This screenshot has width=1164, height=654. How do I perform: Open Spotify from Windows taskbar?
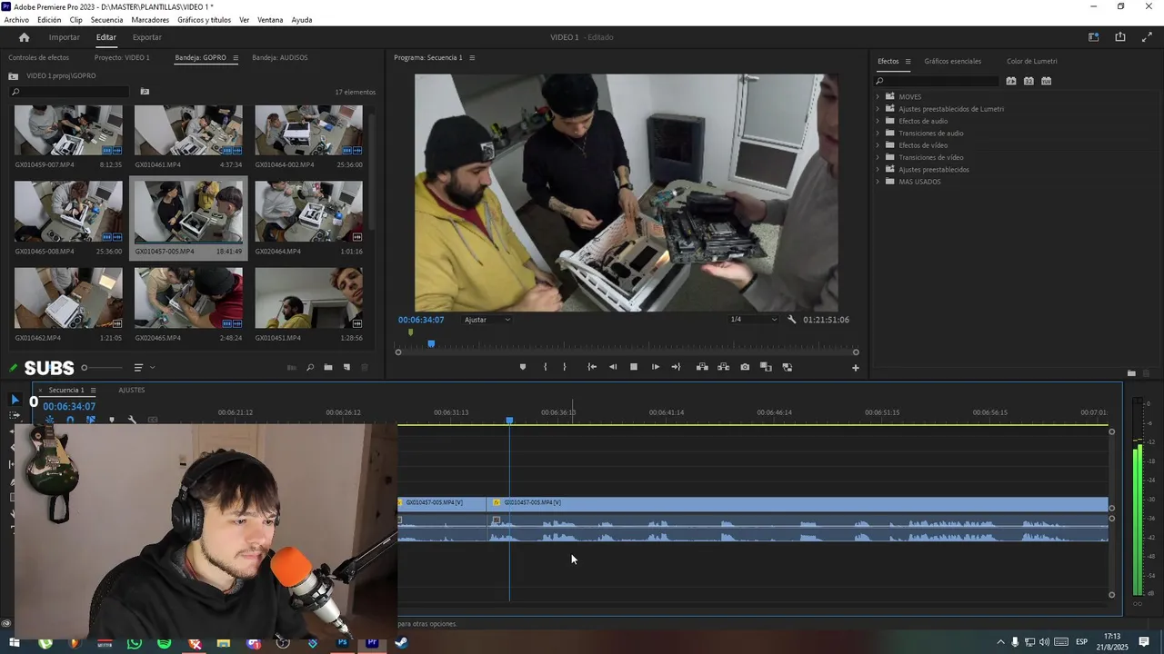pyautogui.click(x=164, y=643)
